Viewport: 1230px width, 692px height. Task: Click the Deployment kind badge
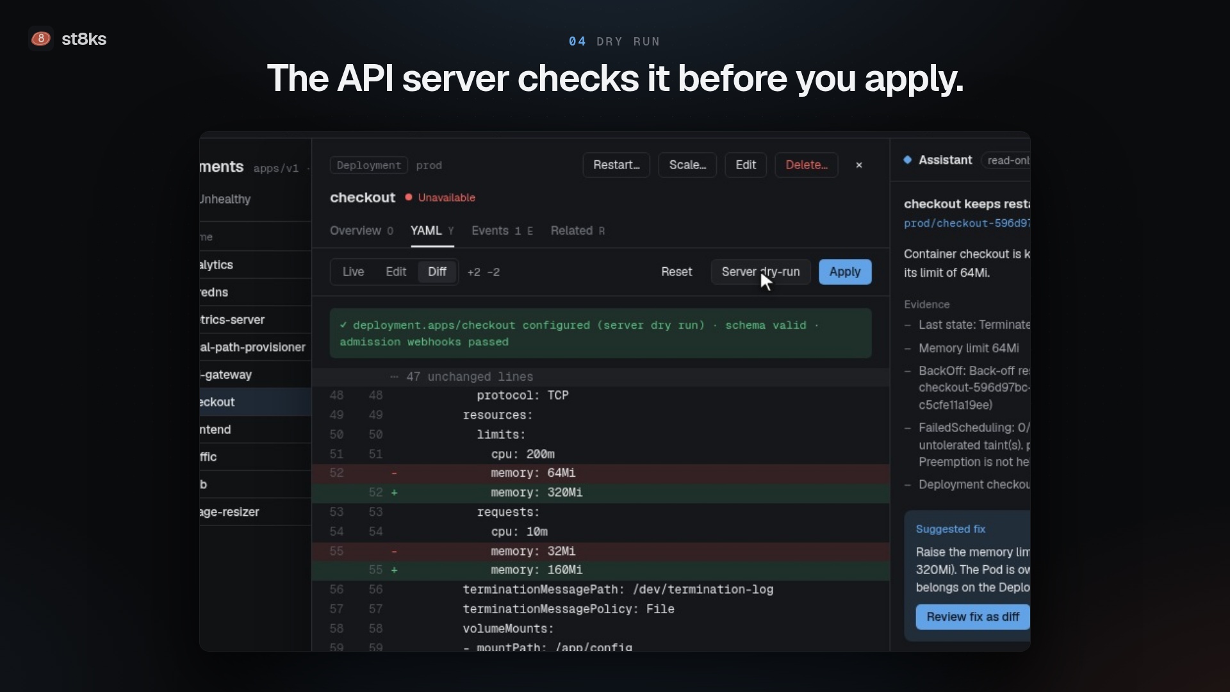click(369, 165)
